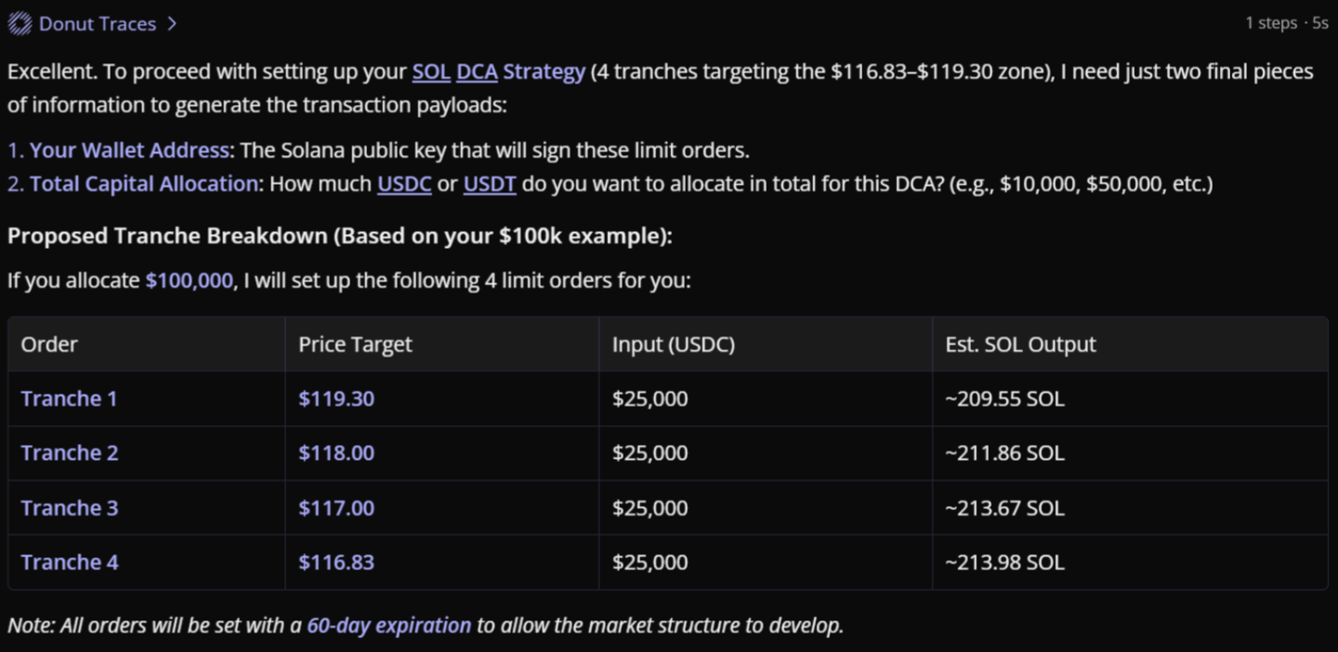Click the $119.30 price target
Image resolution: width=1338 pixels, height=652 pixels.
[x=336, y=399]
